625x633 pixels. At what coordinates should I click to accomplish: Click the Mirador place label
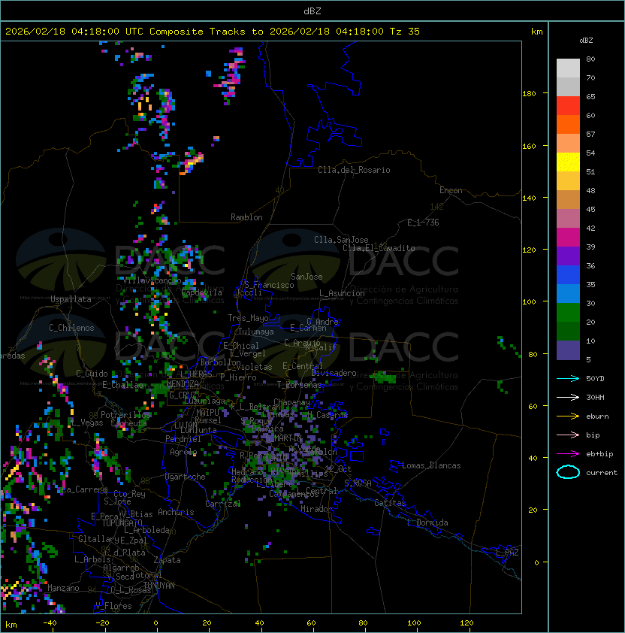[x=316, y=509]
